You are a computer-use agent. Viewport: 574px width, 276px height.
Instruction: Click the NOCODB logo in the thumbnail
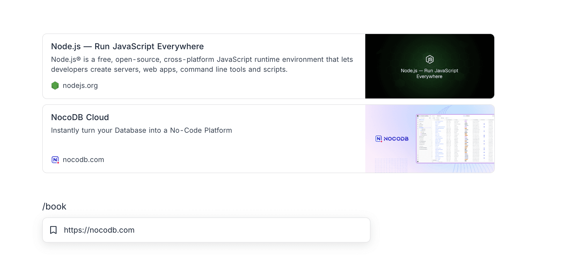(392, 139)
